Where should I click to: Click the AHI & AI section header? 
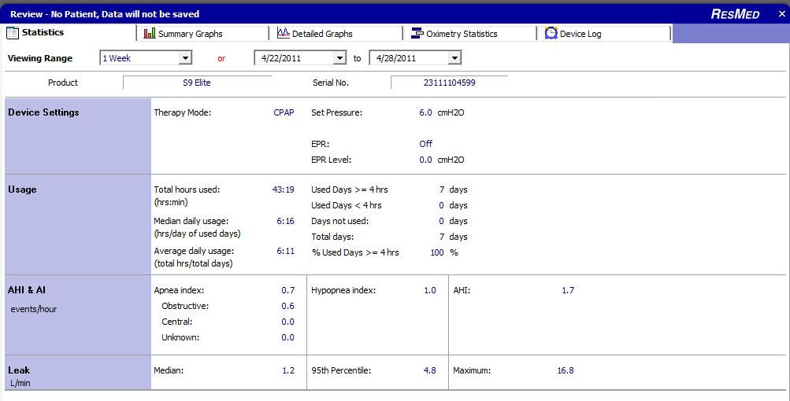pos(27,290)
